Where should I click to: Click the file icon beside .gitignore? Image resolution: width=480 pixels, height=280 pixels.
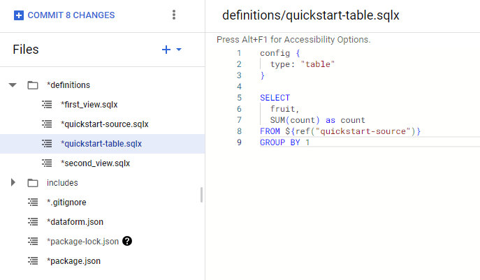tap(32, 202)
